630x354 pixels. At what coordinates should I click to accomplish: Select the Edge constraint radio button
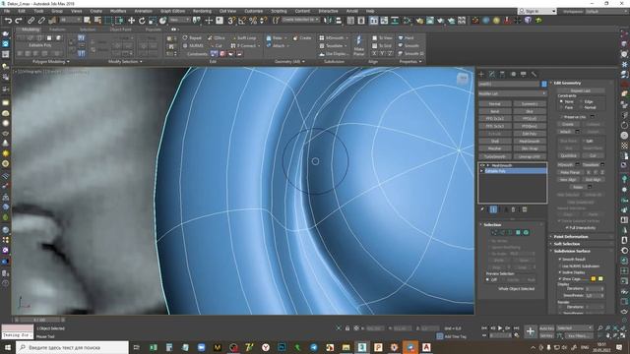(x=581, y=102)
